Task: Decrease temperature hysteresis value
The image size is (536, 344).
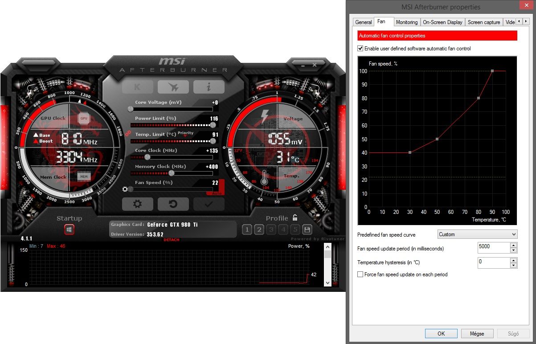Action: point(513,265)
